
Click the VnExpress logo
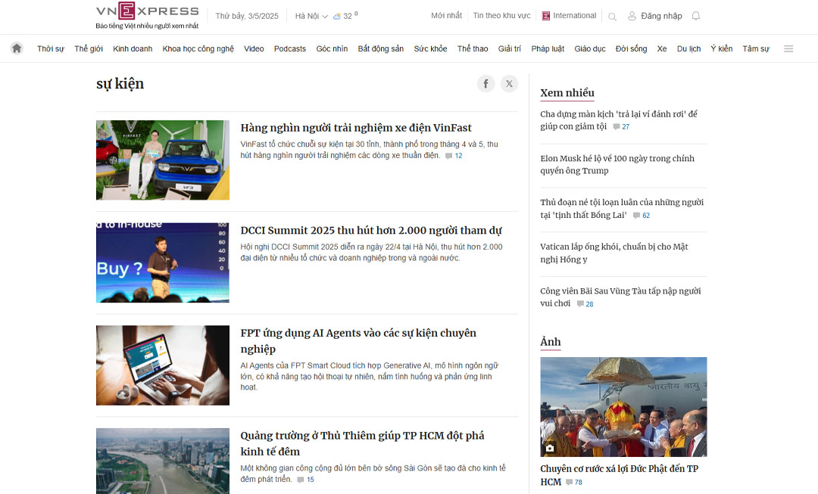click(x=147, y=11)
